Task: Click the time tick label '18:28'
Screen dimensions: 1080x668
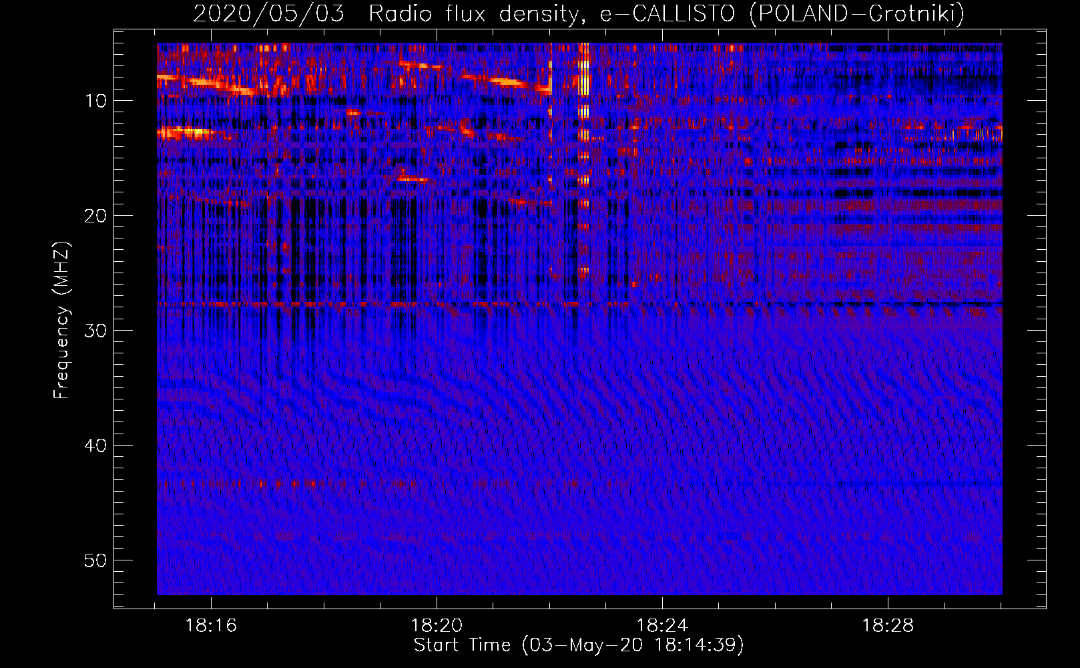Action: click(888, 626)
